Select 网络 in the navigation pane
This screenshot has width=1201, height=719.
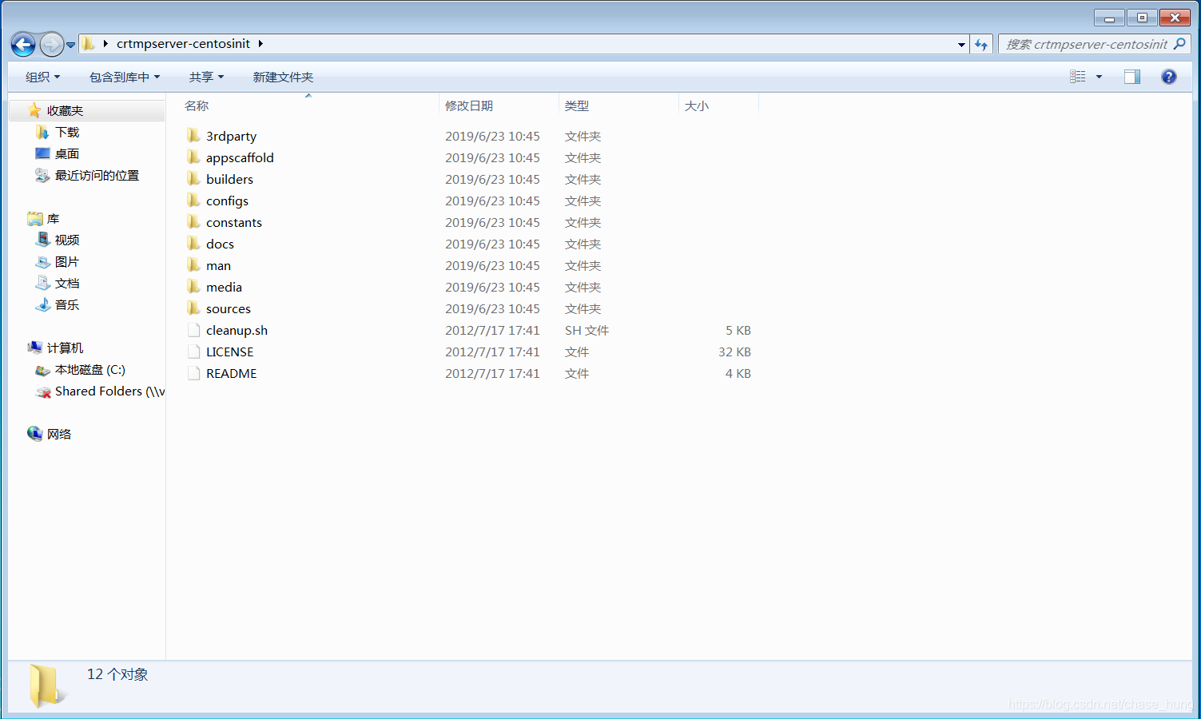pyautogui.click(x=58, y=435)
